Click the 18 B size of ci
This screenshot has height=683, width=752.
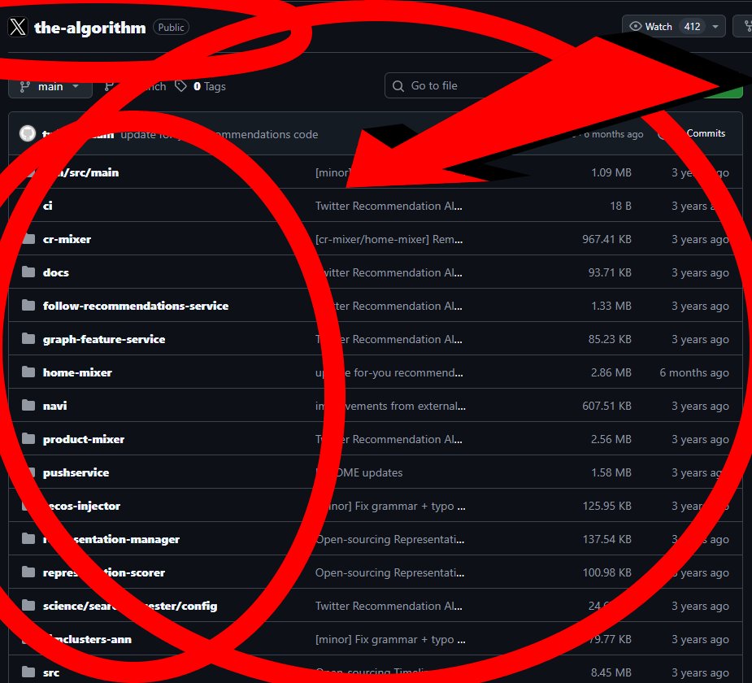click(x=620, y=206)
